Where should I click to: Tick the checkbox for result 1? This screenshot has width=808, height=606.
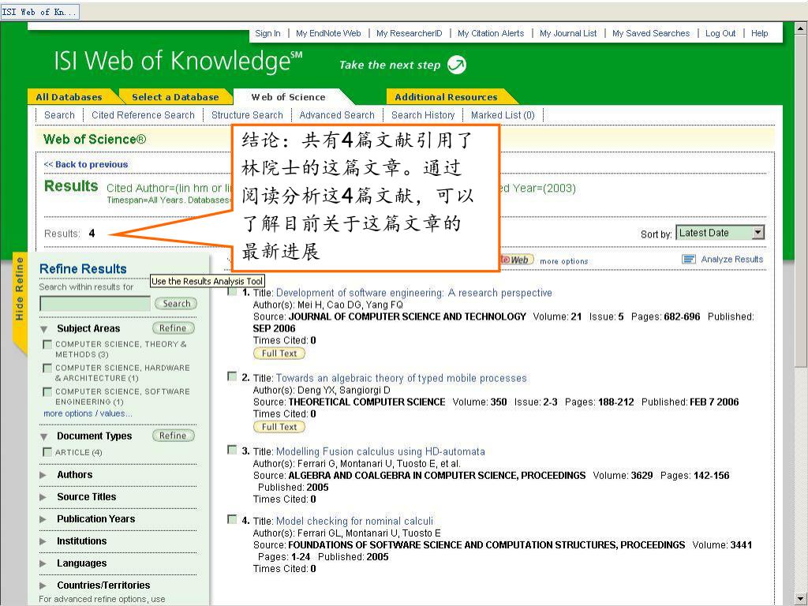[233, 292]
